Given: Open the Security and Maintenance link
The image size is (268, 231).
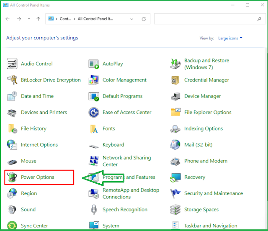Looking at the screenshot, I should coord(214,193).
